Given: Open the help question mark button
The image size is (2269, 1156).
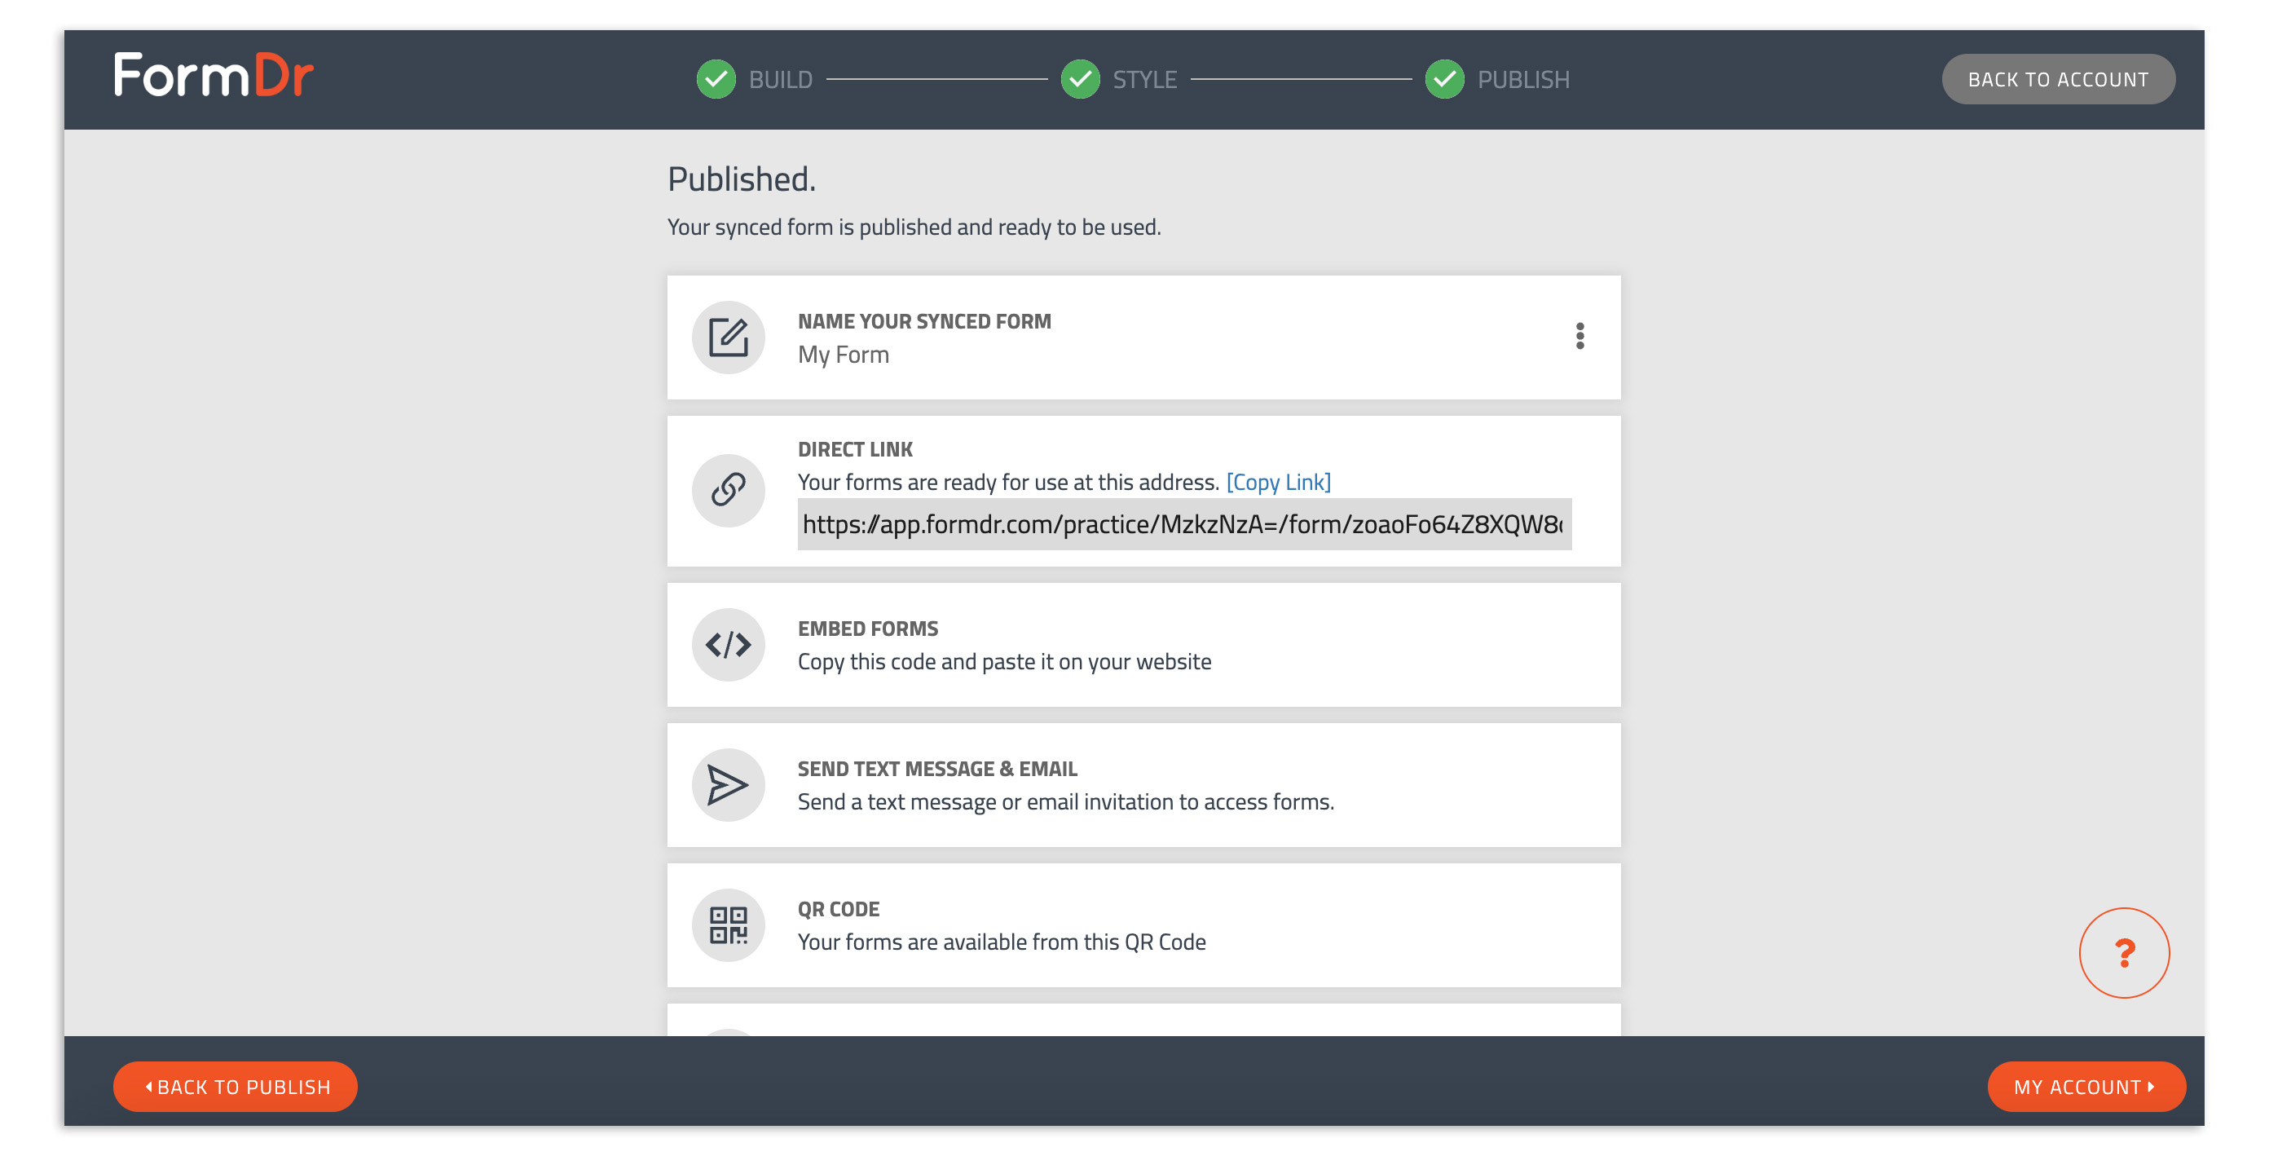Looking at the screenshot, I should point(2124,951).
